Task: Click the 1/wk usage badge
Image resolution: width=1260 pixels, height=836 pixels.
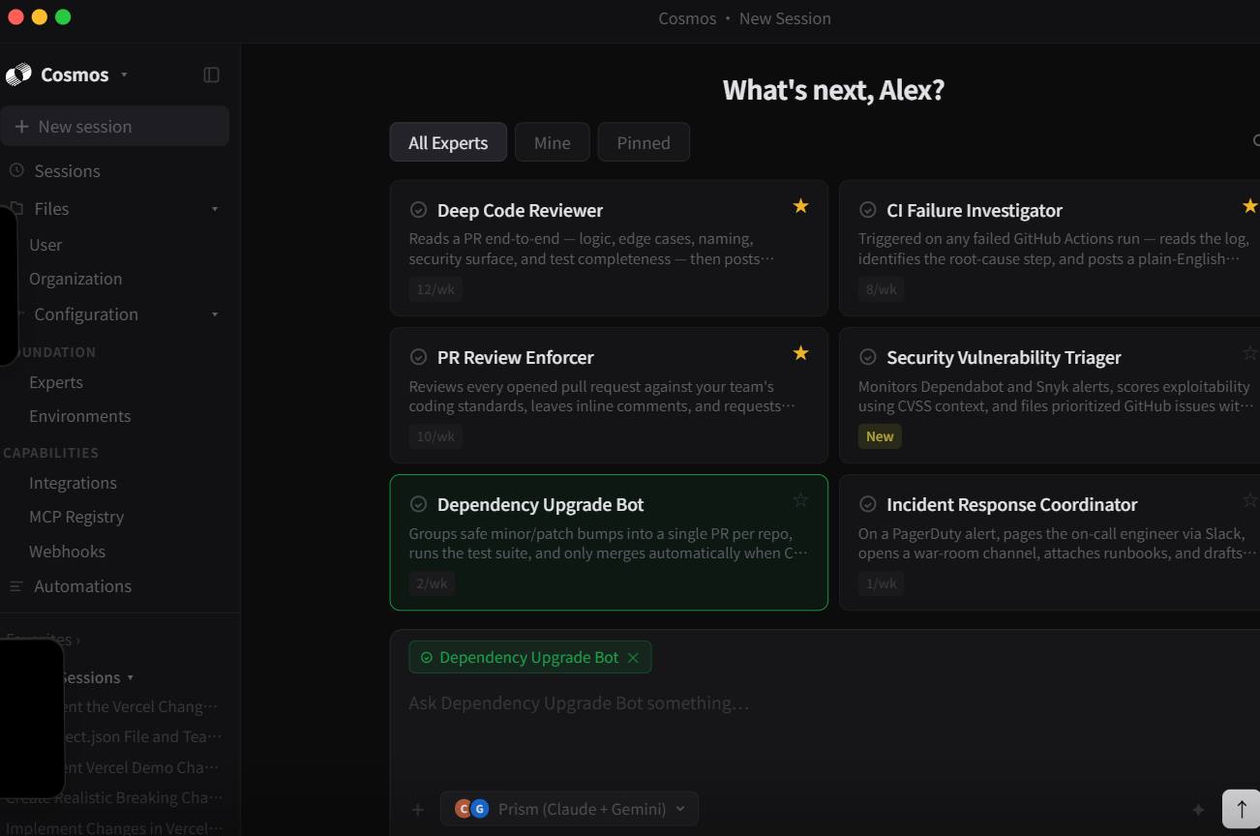Action: [881, 583]
